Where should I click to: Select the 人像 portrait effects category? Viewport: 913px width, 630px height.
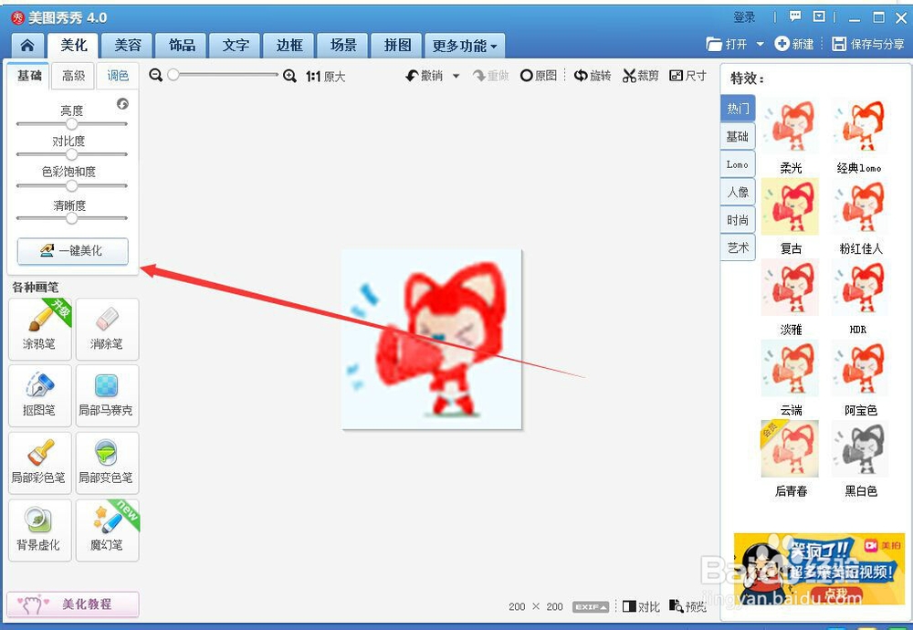738,192
